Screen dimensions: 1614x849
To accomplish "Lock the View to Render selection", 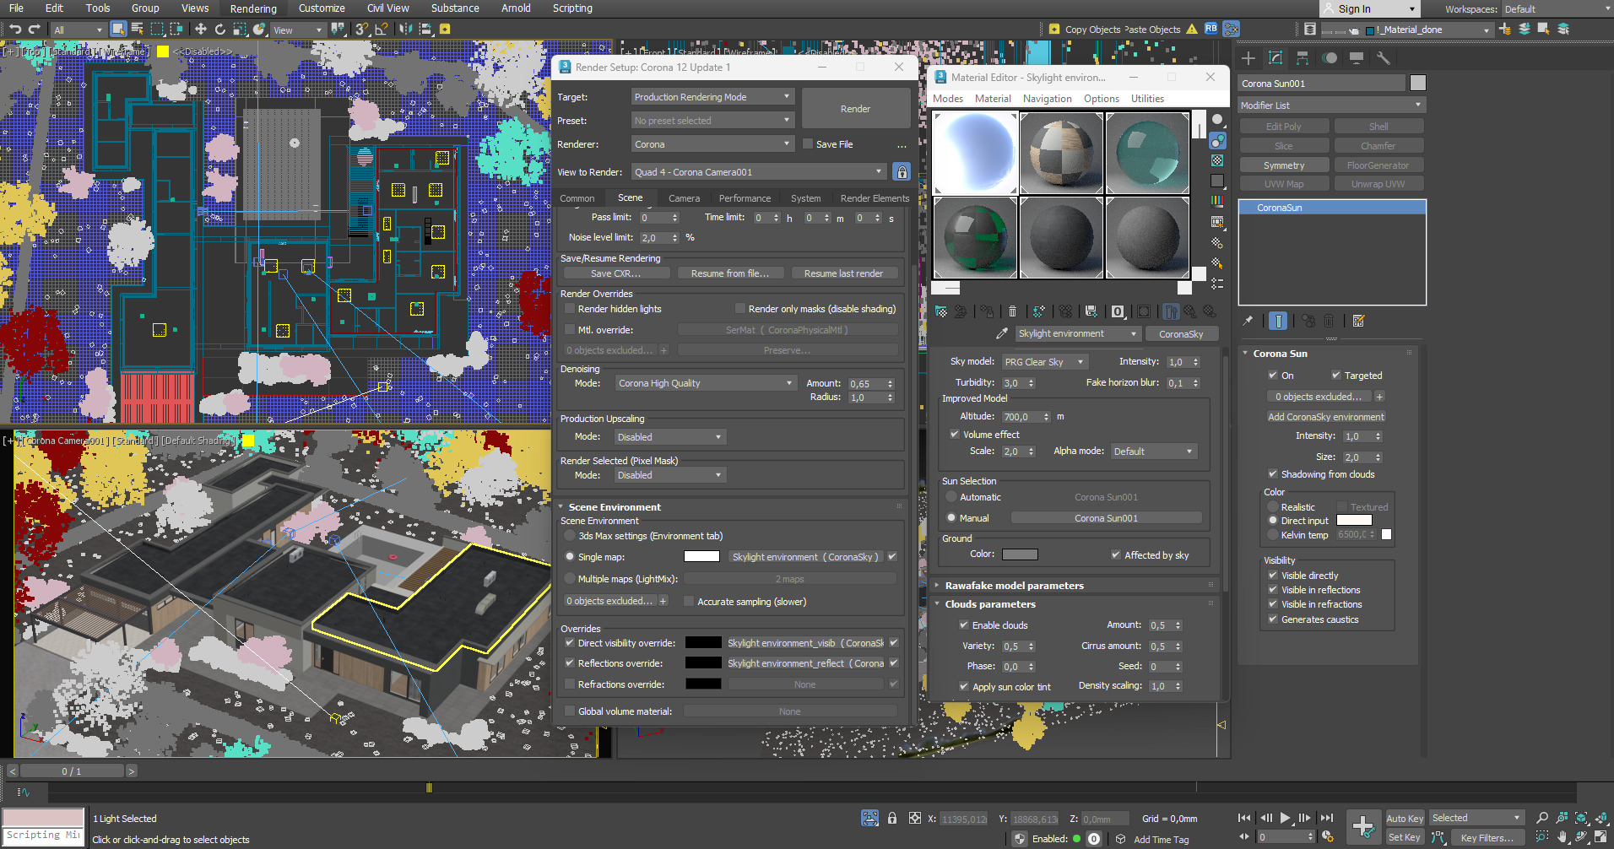I will (x=902, y=172).
